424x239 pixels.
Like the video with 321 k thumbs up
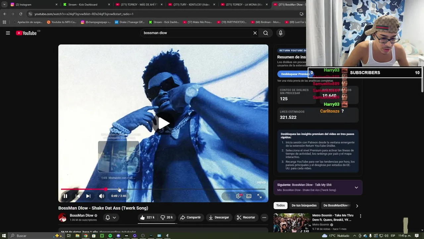tap(147, 217)
